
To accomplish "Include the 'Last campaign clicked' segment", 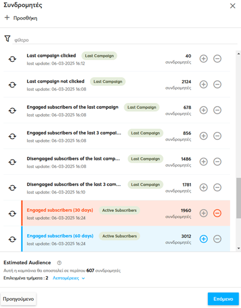I will point(204,59).
